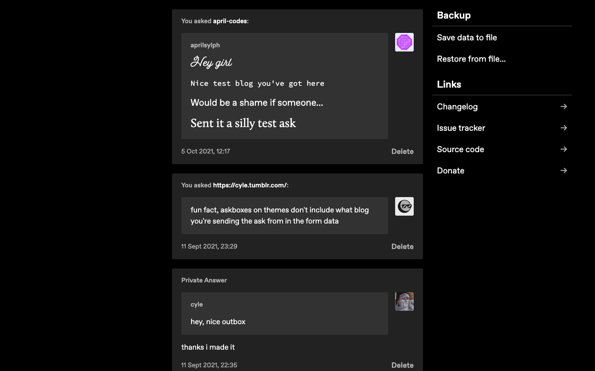Click the masked avatar on the cyle.tumblr.com ask
The height and width of the screenshot is (371, 595).
point(404,206)
